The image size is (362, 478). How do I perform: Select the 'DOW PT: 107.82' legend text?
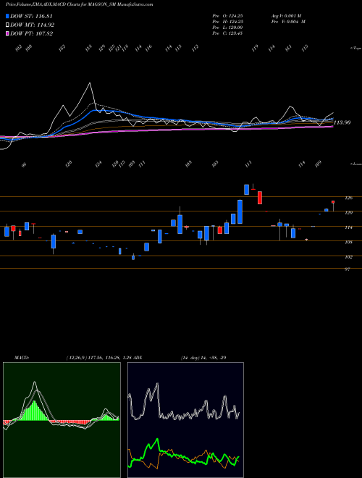(x=31, y=33)
